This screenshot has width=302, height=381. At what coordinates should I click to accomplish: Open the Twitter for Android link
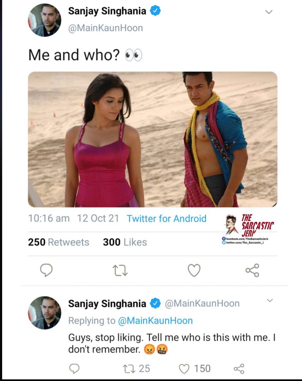click(x=166, y=219)
